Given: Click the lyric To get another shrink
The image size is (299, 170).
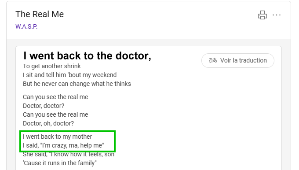Looking at the screenshot, I should click(x=52, y=66).
